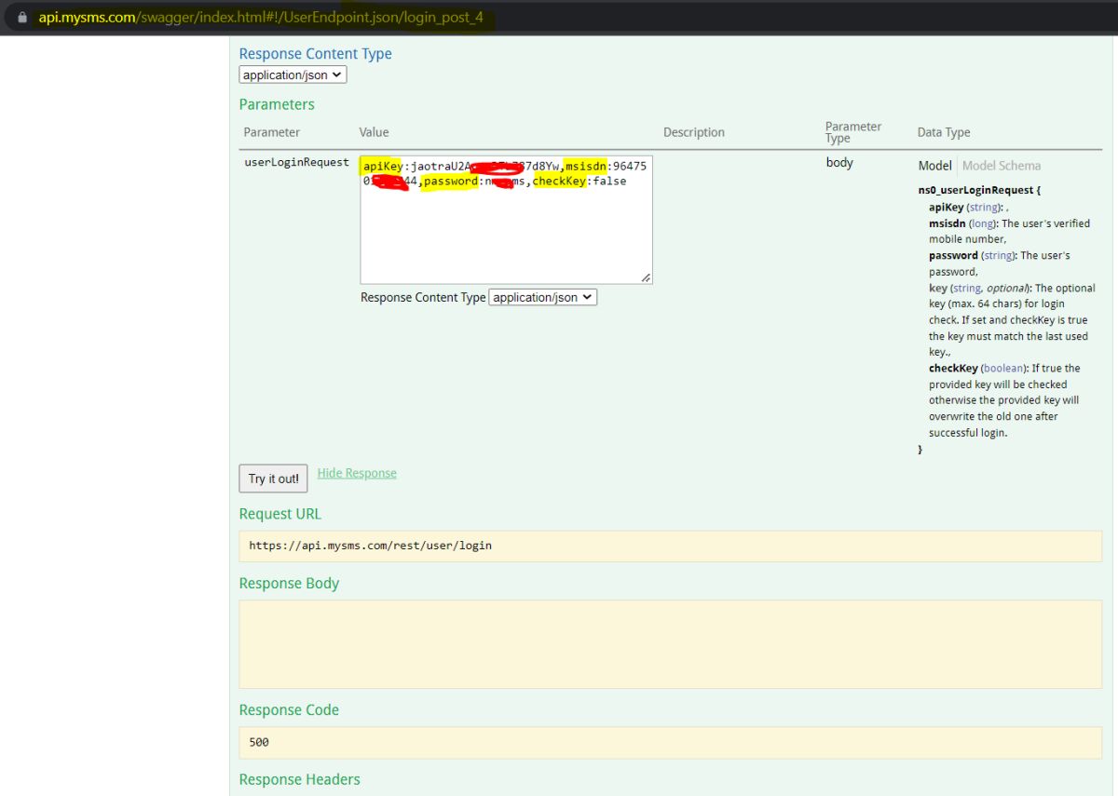Select the Model tab
1118x796 pixels.
pyautogui.click(x=934, y=166)
